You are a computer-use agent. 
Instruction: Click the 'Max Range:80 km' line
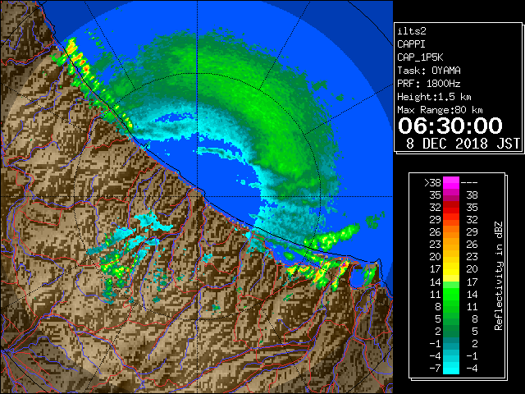[x=440, y=110]
